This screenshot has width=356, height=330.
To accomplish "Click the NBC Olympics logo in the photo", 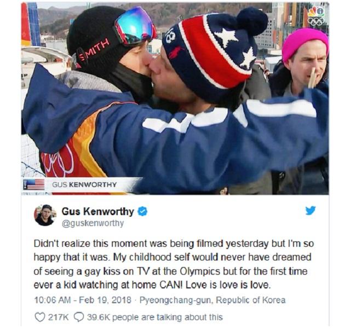I will (x=316, y=16).
